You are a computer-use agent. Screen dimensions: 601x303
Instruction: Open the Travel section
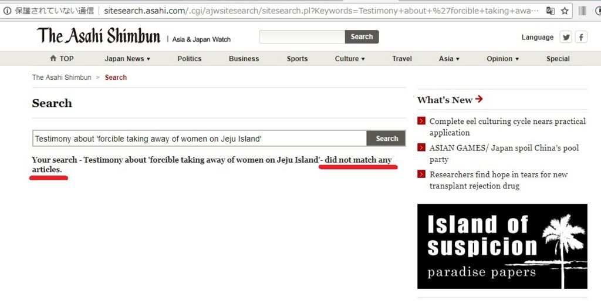[x=401, y=59]
